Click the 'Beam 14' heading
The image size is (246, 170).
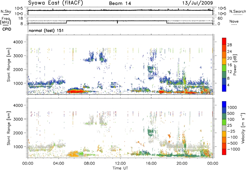(x=120, y=3)
